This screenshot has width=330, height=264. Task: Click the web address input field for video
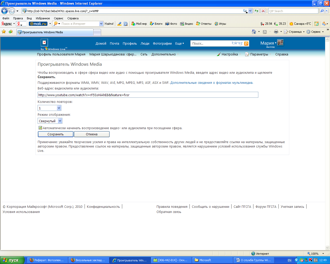pos(148,95)
